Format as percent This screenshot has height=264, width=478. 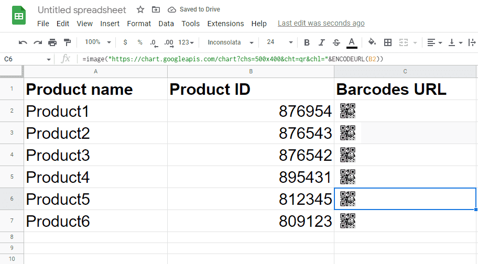click(x=140, y=42)
